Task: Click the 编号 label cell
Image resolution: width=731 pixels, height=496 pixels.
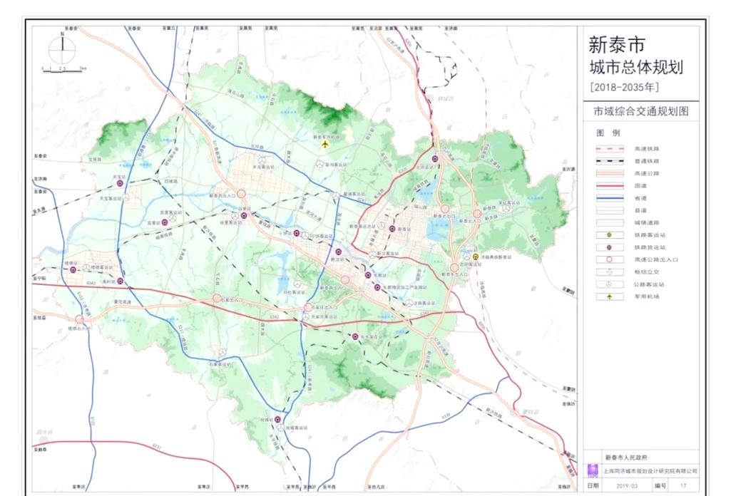Action: tap(660, 485)
